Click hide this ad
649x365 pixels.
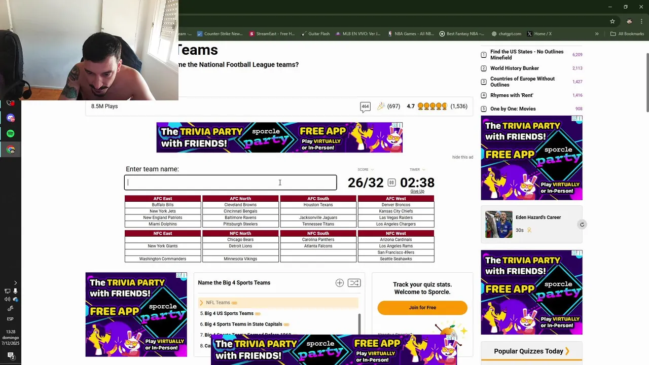click(x=462, y=157)
